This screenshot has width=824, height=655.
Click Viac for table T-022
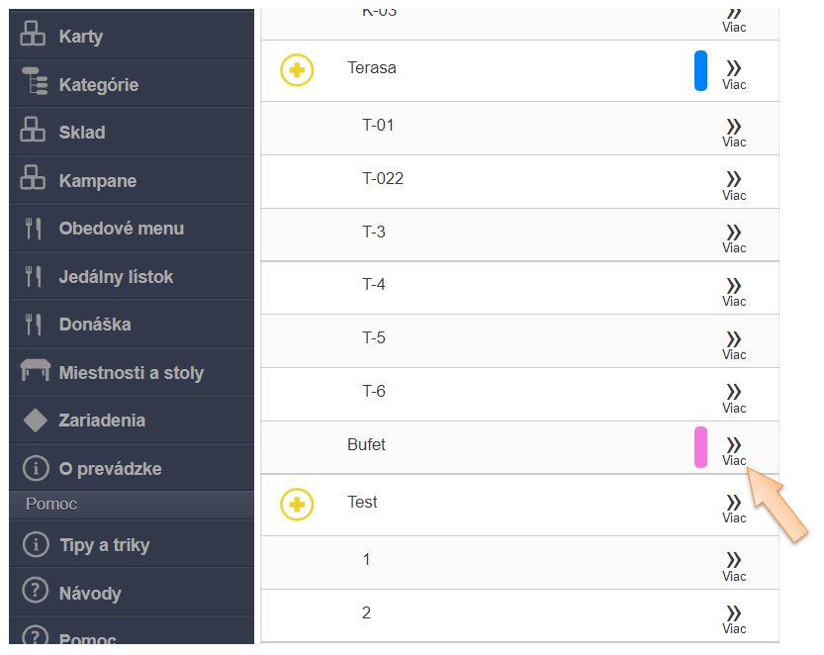[734, 184]
